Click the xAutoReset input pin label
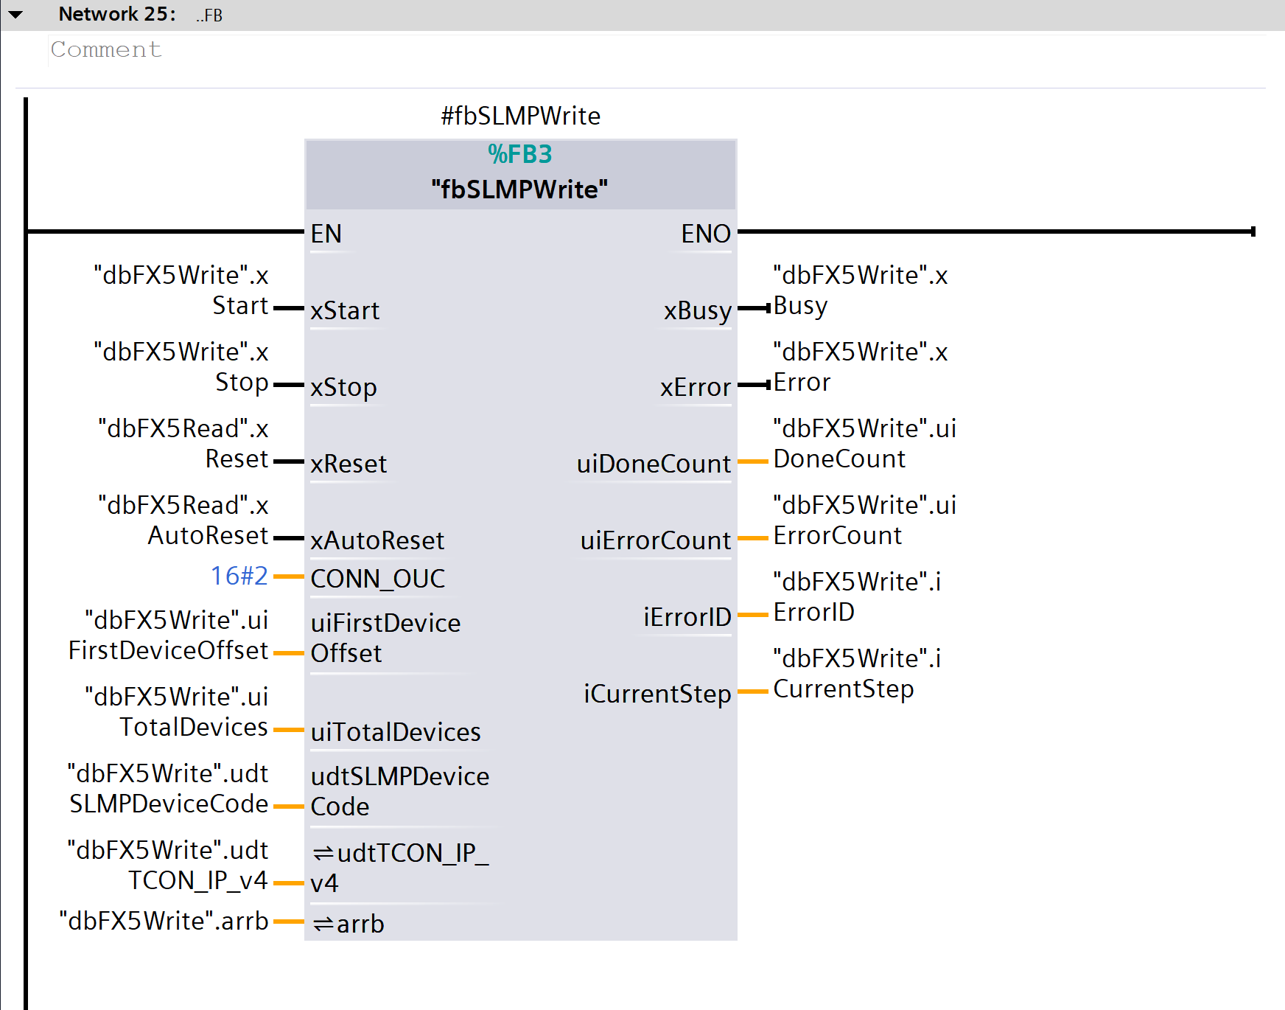Screen dimensions: 1285x1010 (x=377, y=540)
